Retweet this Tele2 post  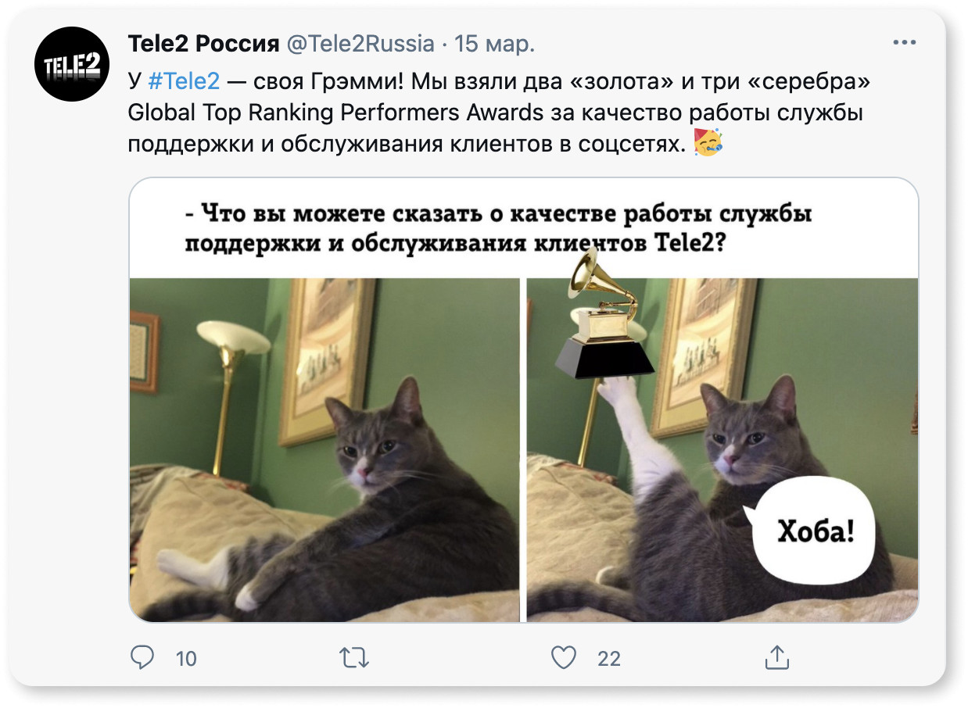click(354, 658)
